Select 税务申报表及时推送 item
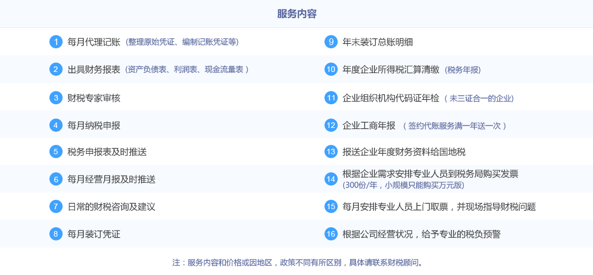This screenshot has height=275, width=593. tap(107, 151)
